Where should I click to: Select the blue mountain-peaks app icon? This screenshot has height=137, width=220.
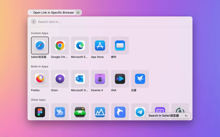point(100,112)
